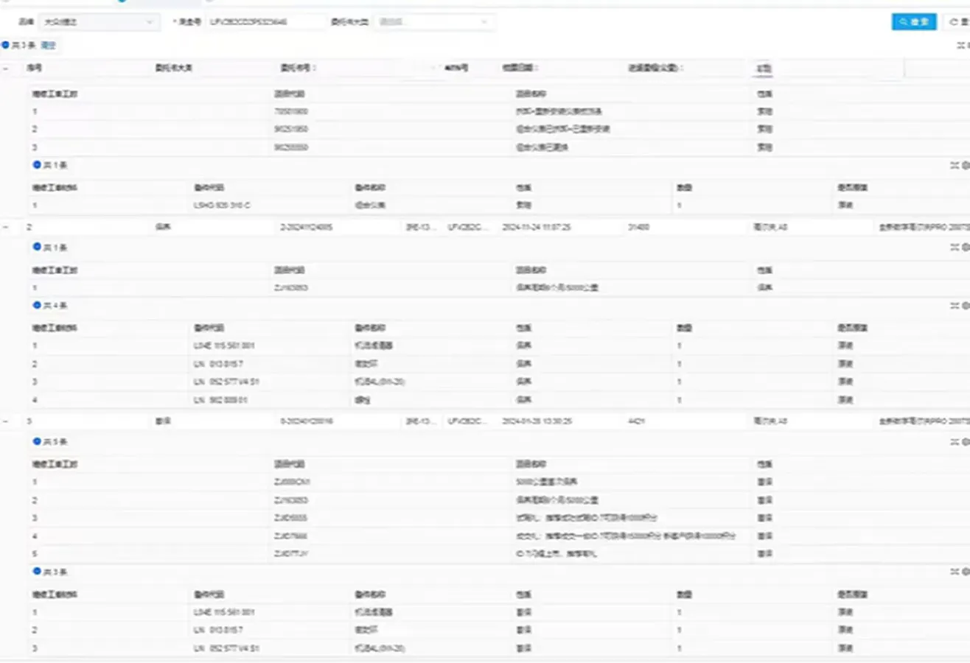The image size is (970, 663).
Task: Click the fullscreen icon of the main table
Action: coord(960,46)
